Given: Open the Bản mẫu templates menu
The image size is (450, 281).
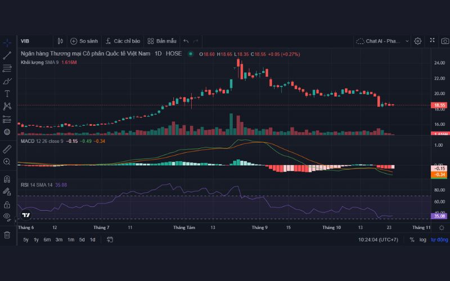Looking at the screenshot, I should [162, 41].
